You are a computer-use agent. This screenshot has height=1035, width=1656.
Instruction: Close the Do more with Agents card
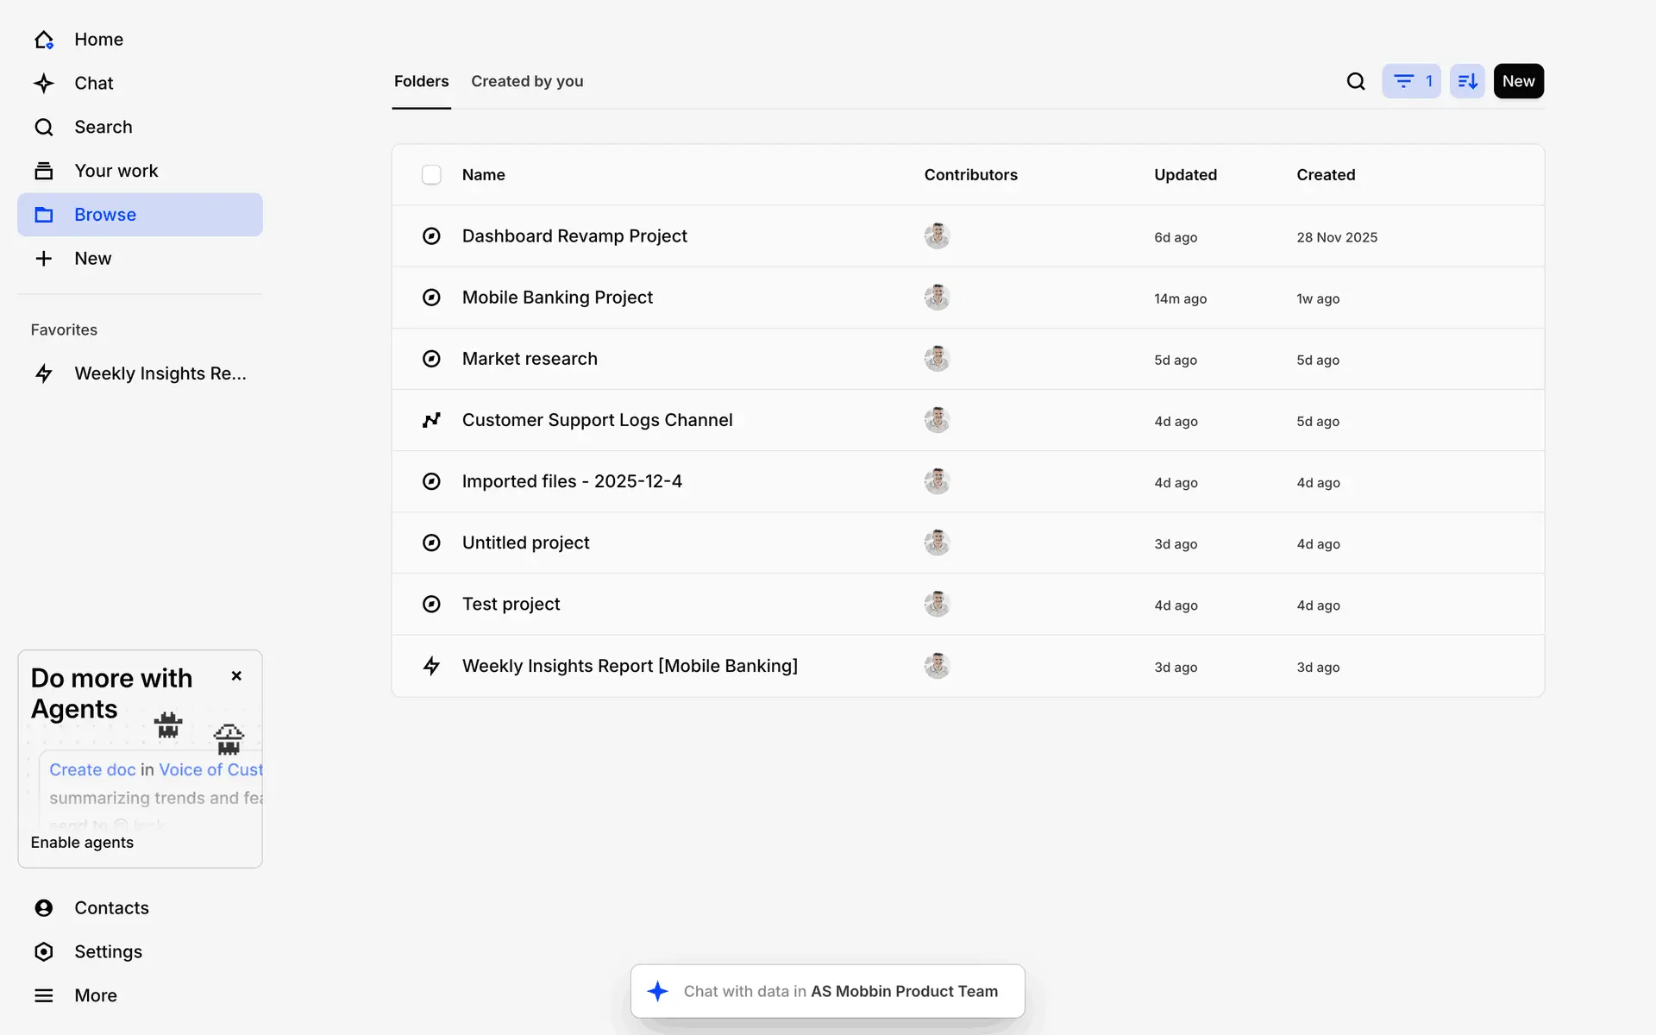point(236,676)
